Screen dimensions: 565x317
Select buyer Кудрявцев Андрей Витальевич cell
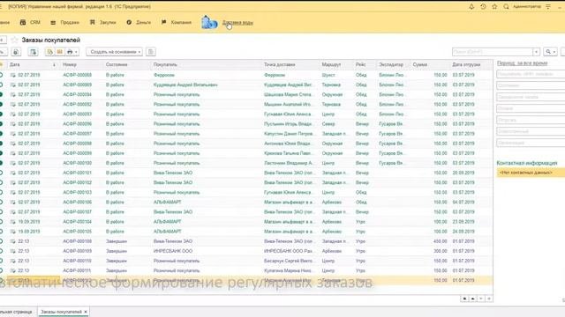185,85
